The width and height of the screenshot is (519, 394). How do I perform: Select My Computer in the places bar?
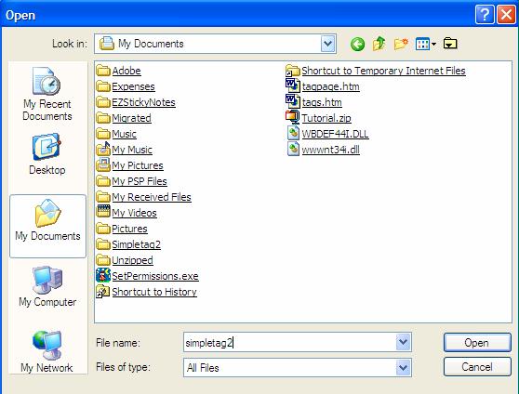47,286
